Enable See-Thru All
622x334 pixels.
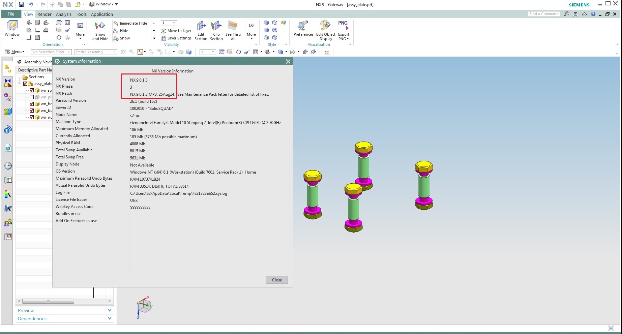coord(233,31)
